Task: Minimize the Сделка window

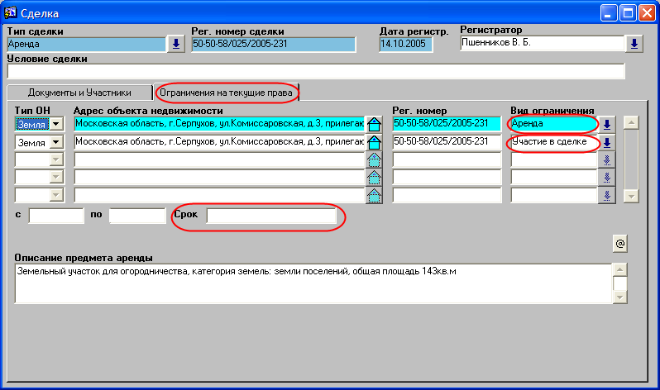Action: [608, 13]
